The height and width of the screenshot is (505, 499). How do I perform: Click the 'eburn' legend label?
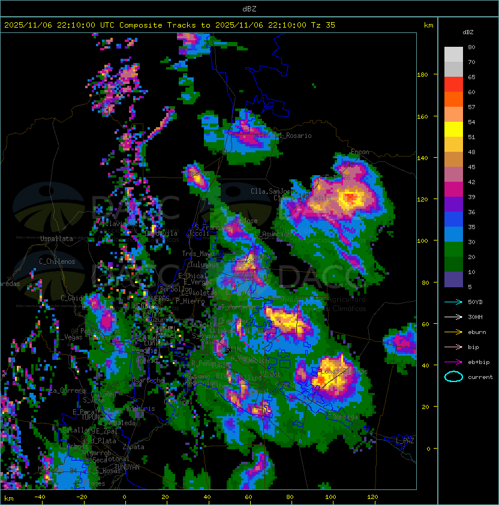[x=477, y=332]
